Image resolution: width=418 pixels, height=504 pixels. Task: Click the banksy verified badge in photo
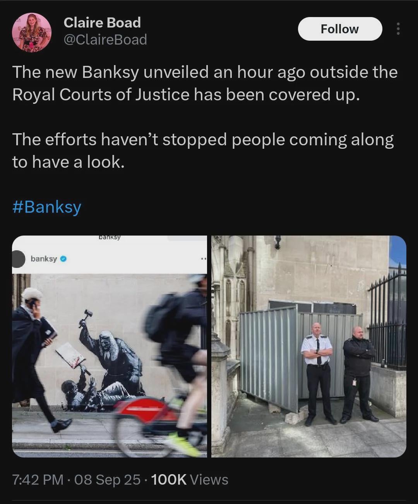coord(63,259)
